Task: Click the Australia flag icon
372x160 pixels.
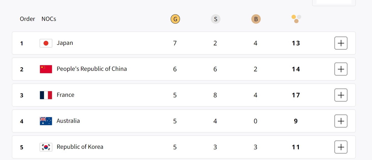Action: (x=46, y=121)
